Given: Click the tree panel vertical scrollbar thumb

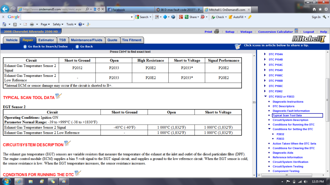Looking at the screenshot, I should tap(327, 100).
